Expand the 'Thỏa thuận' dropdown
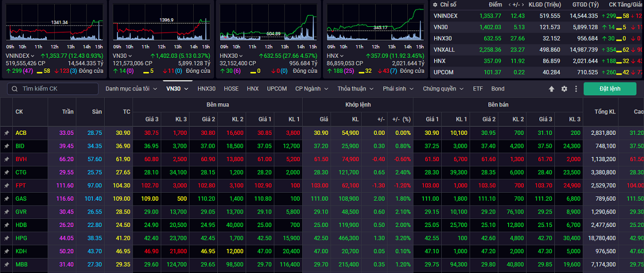 click(x=356, y=89)
